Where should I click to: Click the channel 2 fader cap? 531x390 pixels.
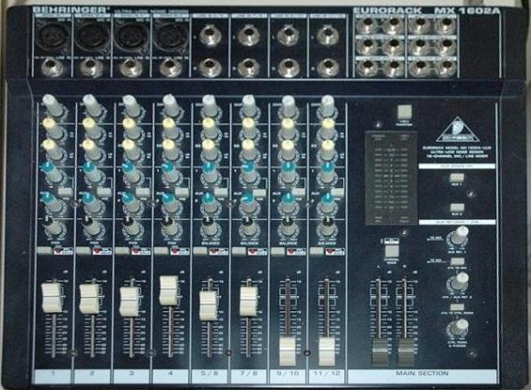[89, 298]
